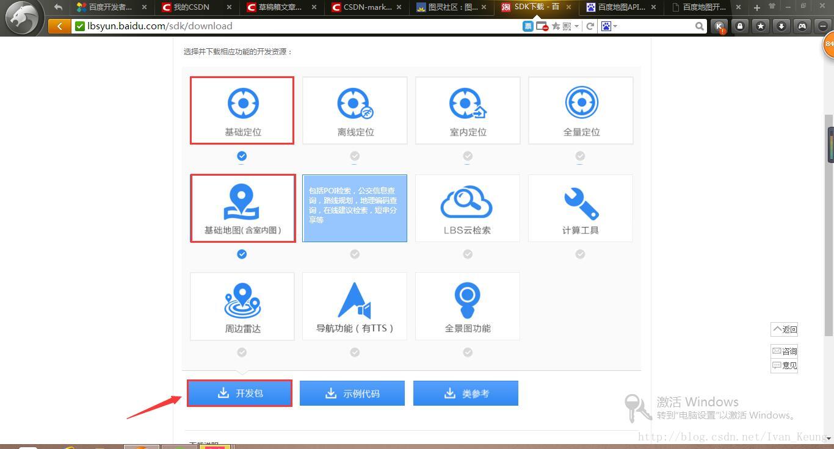
Task: Switch to the 百度地图开 tab
Action: point(706,7)
